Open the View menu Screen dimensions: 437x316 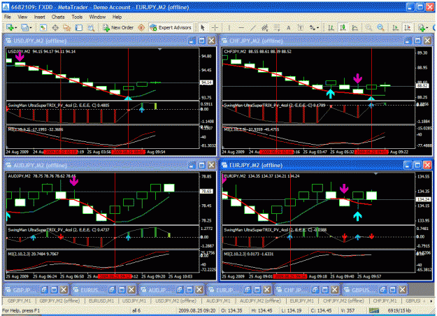tap(22, 17)
